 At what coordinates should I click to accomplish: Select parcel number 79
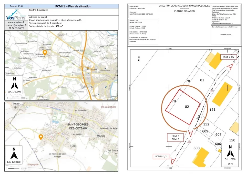click(174, 101)
